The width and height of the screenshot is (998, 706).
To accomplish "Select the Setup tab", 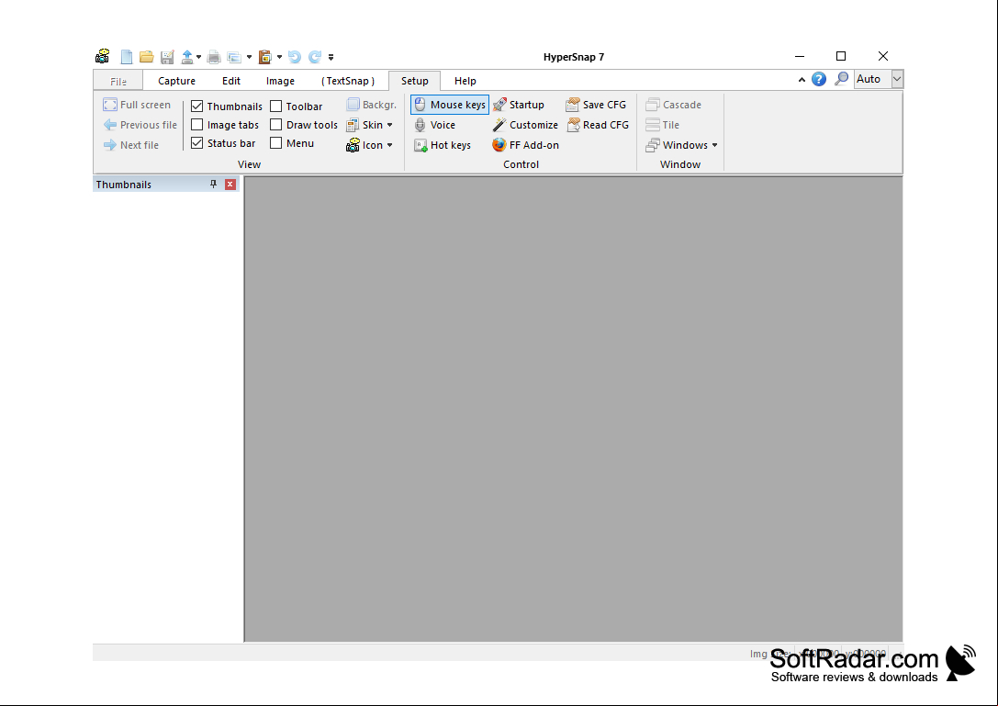I will coord(414,81).
